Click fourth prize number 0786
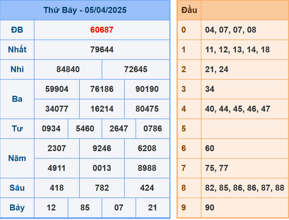This screenshot has width=289, height=220. point(153,129)
